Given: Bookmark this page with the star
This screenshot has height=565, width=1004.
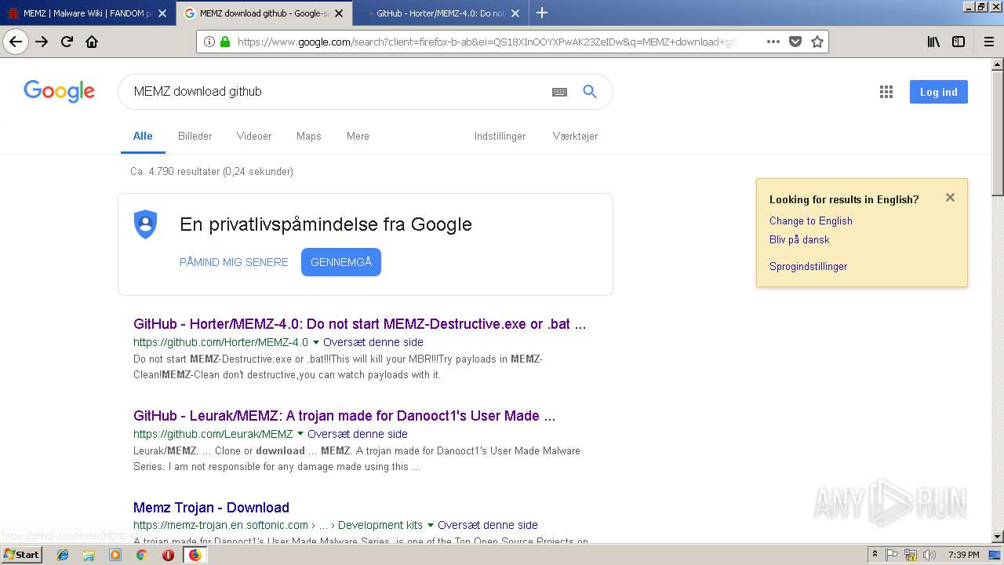Looking at the screenshot, I should coord(817,42).
